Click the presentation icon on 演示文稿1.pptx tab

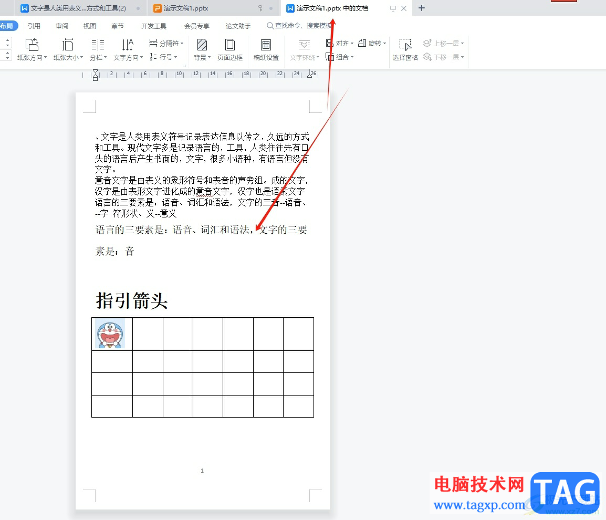click(158, 8)
